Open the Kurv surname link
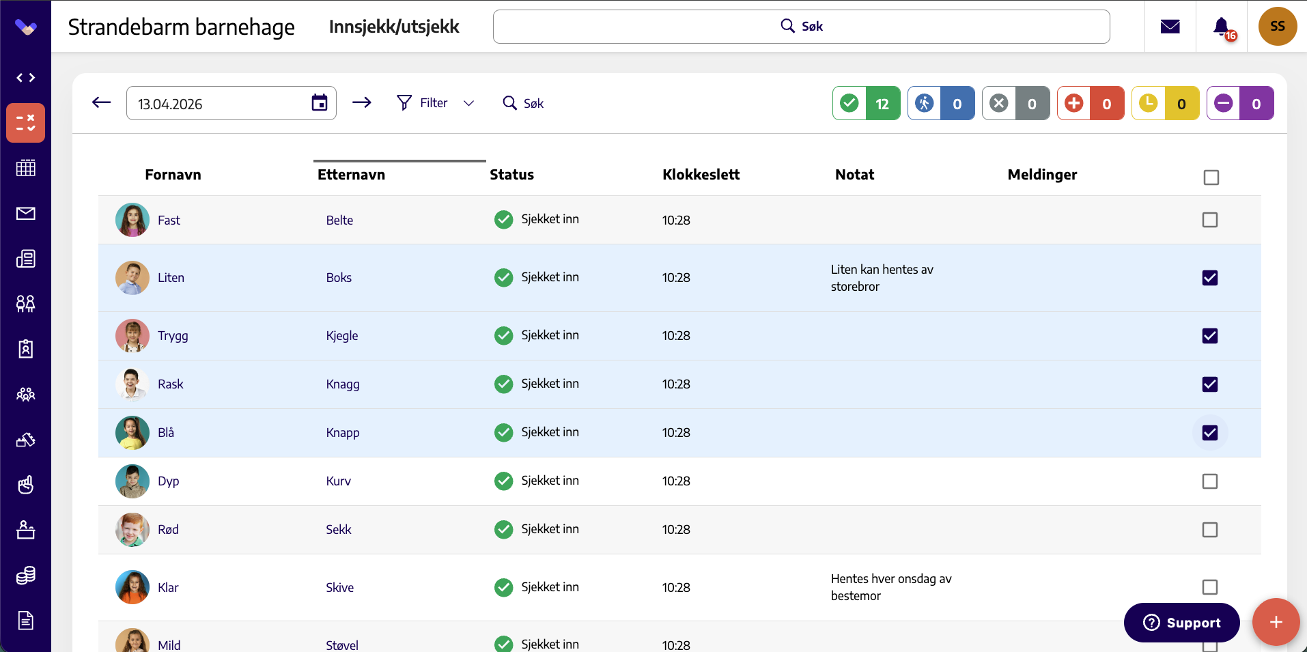1307x652 pixels. pyautogui.click(x=339, y=481)
